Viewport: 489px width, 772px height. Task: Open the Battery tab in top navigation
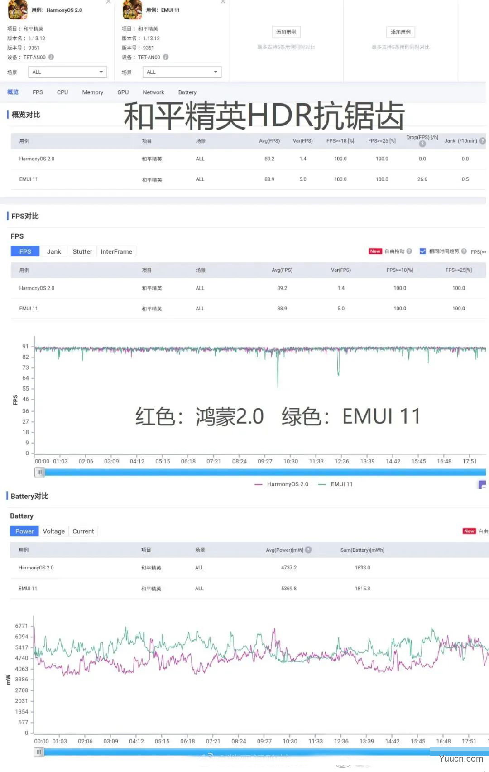coord(187,92)
